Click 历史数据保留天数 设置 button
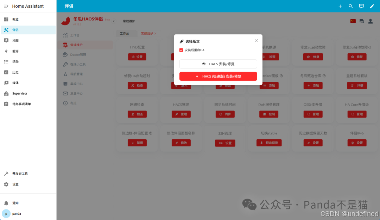380x220 pixels. pyautogui.click(x=313, y=143)
